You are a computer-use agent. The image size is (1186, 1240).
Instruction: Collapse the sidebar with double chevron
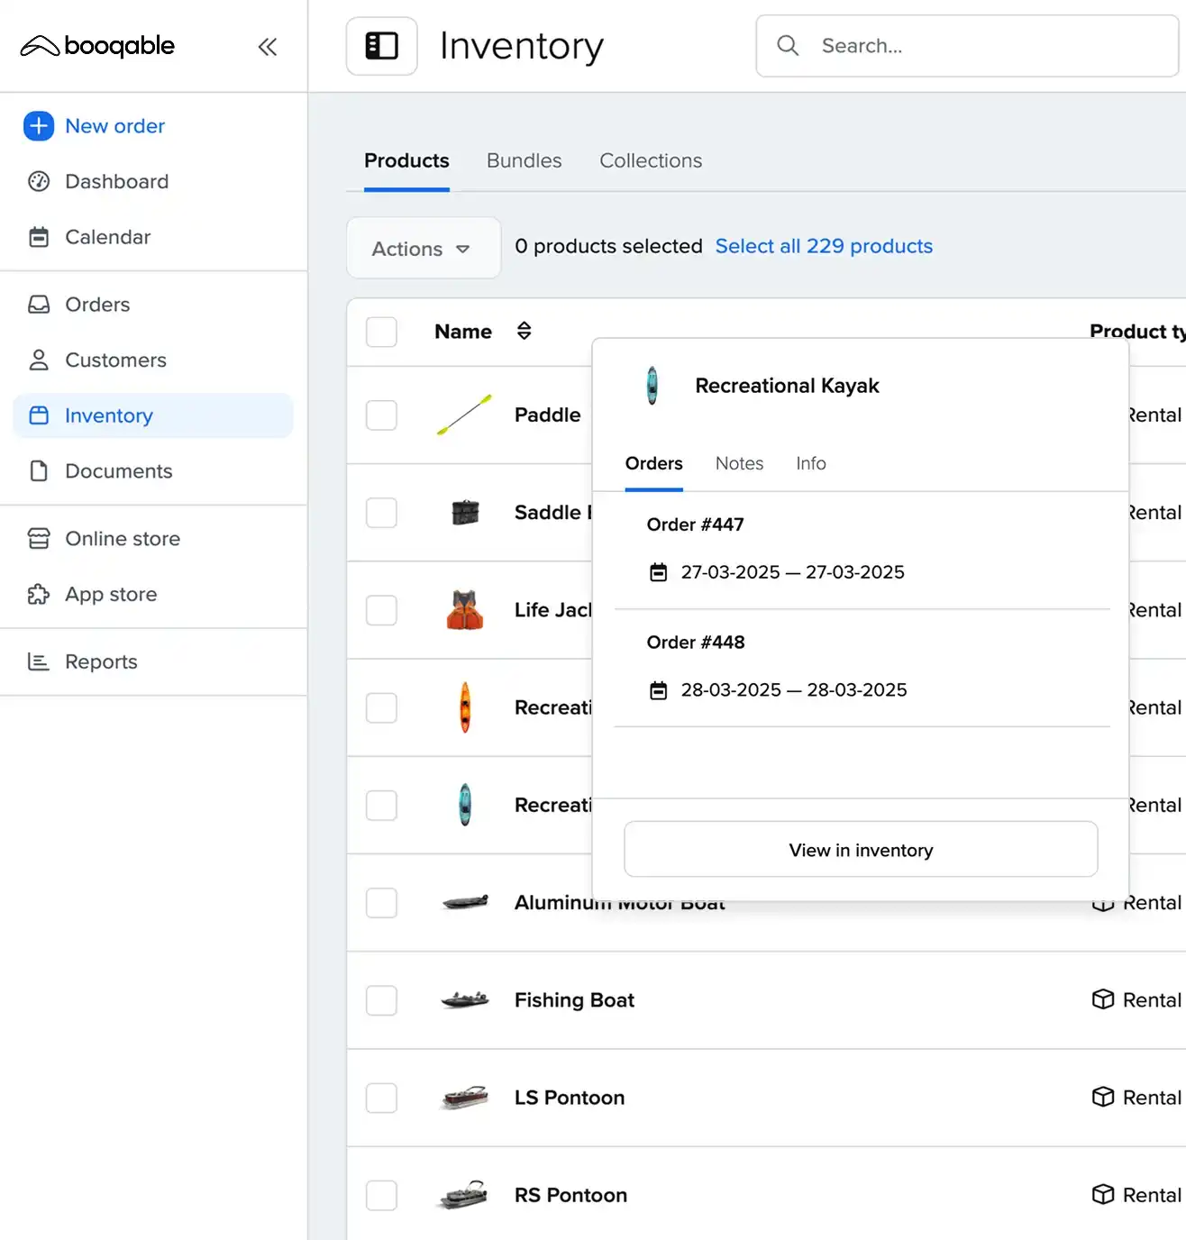(268, 47)
